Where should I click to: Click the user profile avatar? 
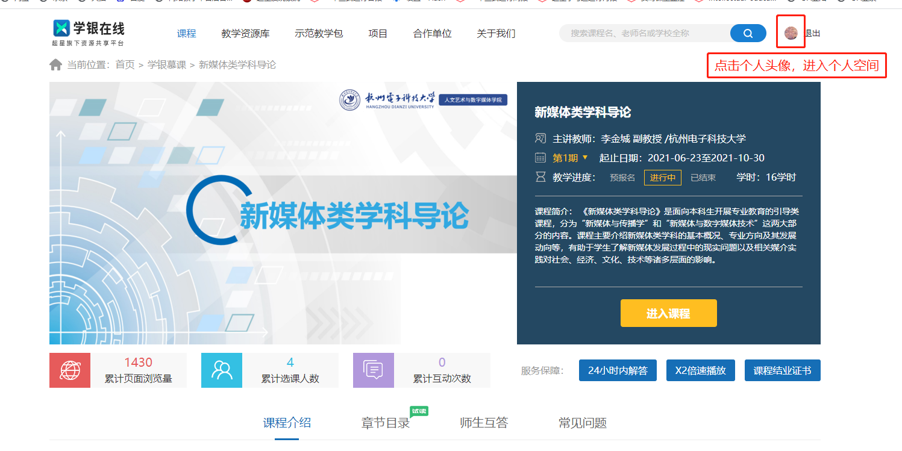791,33
